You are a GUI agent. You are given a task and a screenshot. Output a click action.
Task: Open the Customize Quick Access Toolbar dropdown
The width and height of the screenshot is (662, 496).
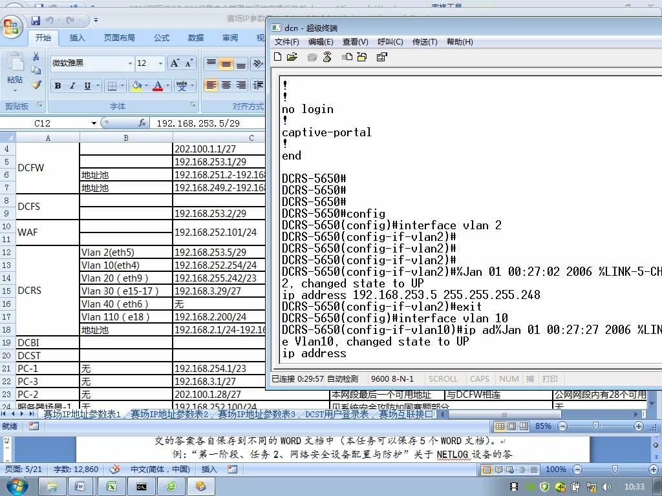(96, 20)
